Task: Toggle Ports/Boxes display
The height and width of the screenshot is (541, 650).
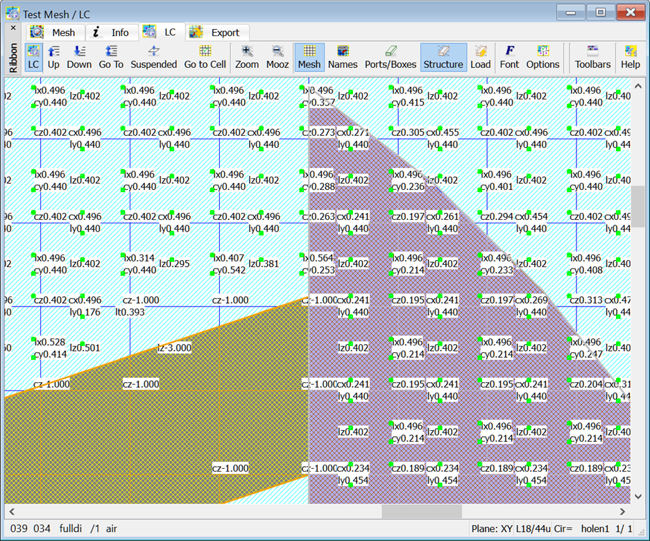Action: pyautogui.click(x=391, y=57)
